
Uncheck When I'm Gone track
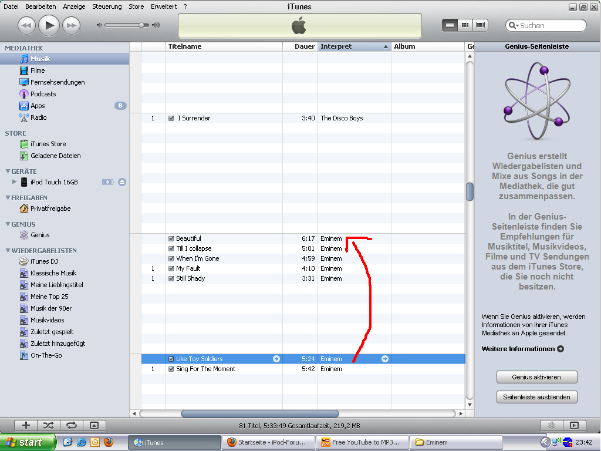[x=171, y=258]
